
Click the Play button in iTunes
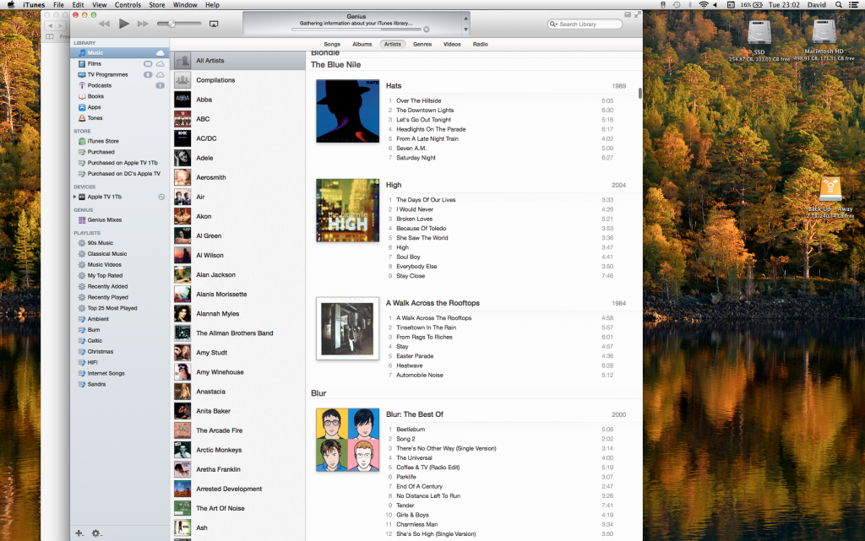(124, 24)
